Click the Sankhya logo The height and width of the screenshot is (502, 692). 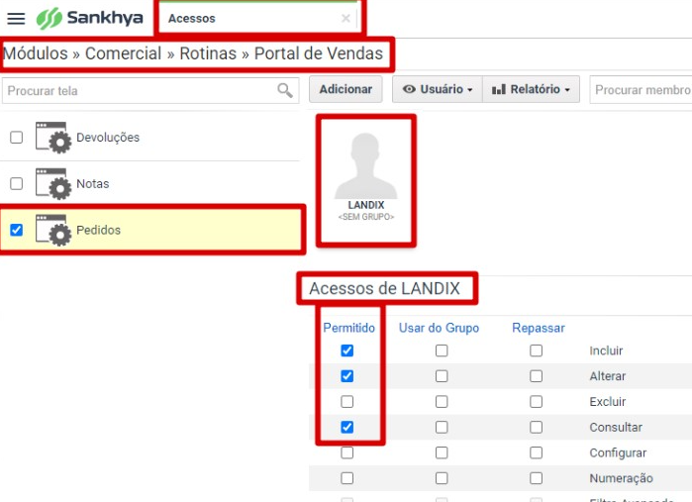(x=90, y=19)
